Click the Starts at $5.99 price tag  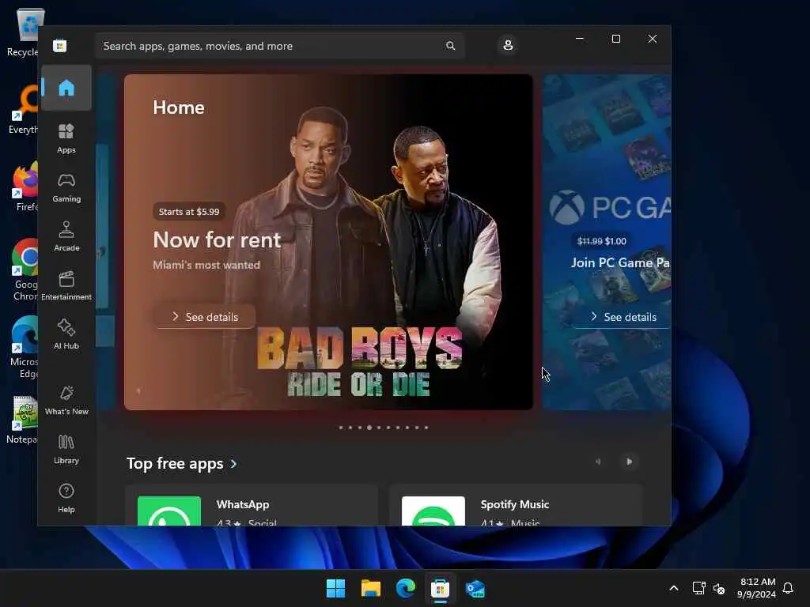point(189,212)
